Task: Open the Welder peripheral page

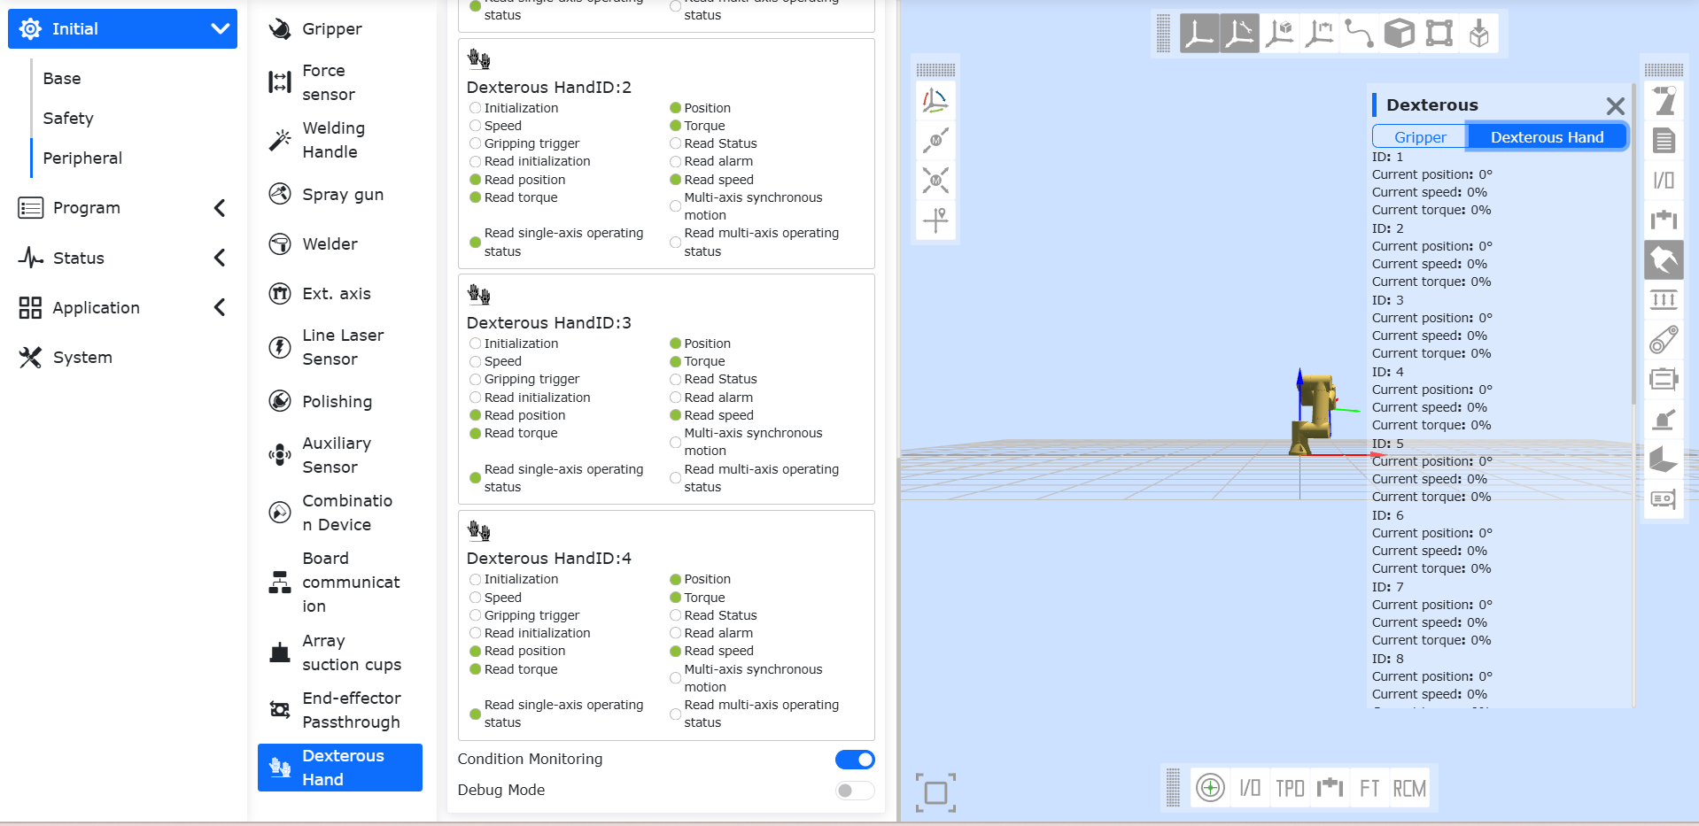Action: [x=340, y=243]
